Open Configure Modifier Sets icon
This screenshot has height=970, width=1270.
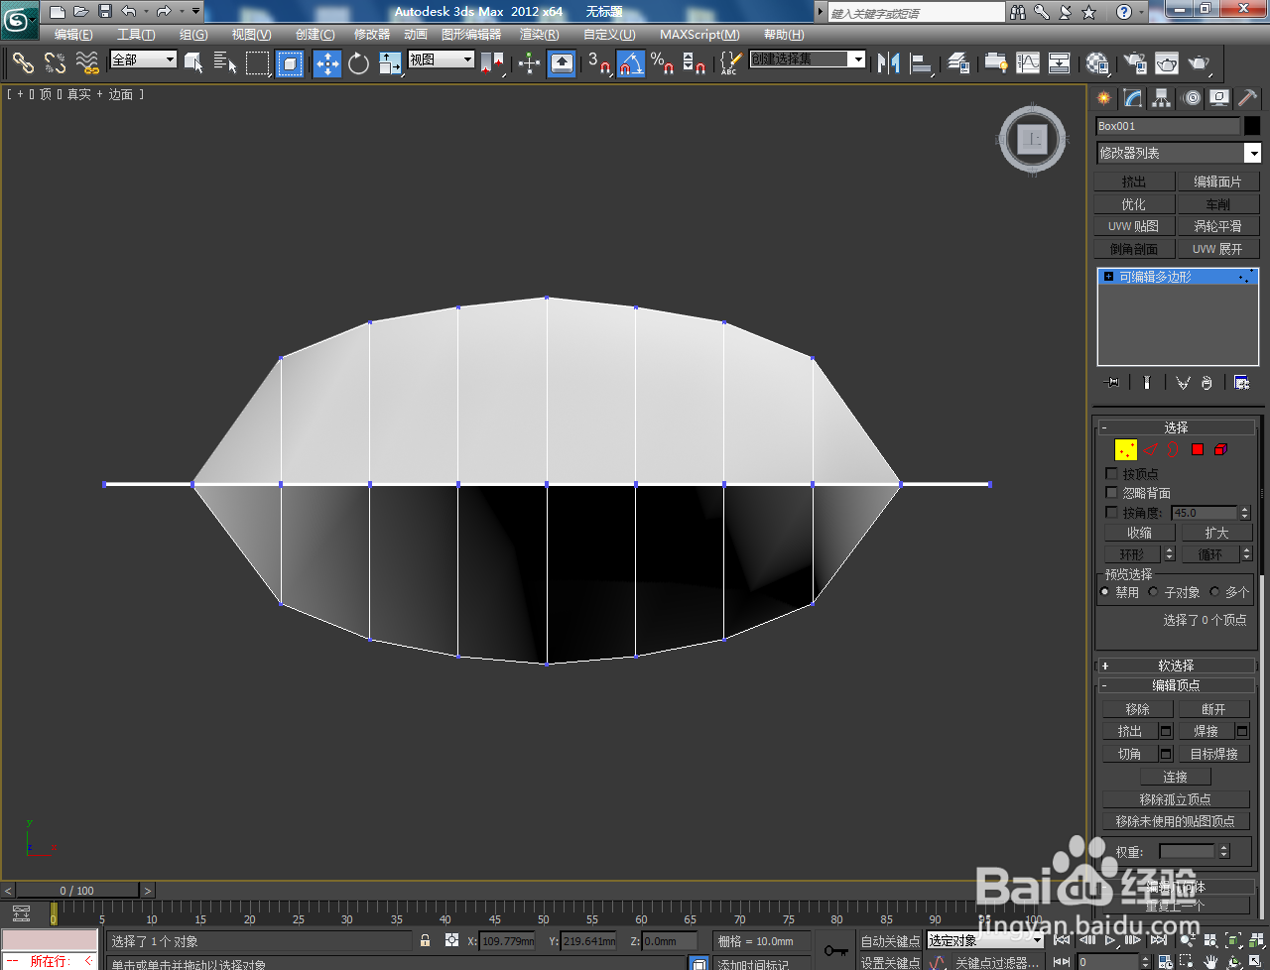pyautogui.click(x=1241, y=383)
